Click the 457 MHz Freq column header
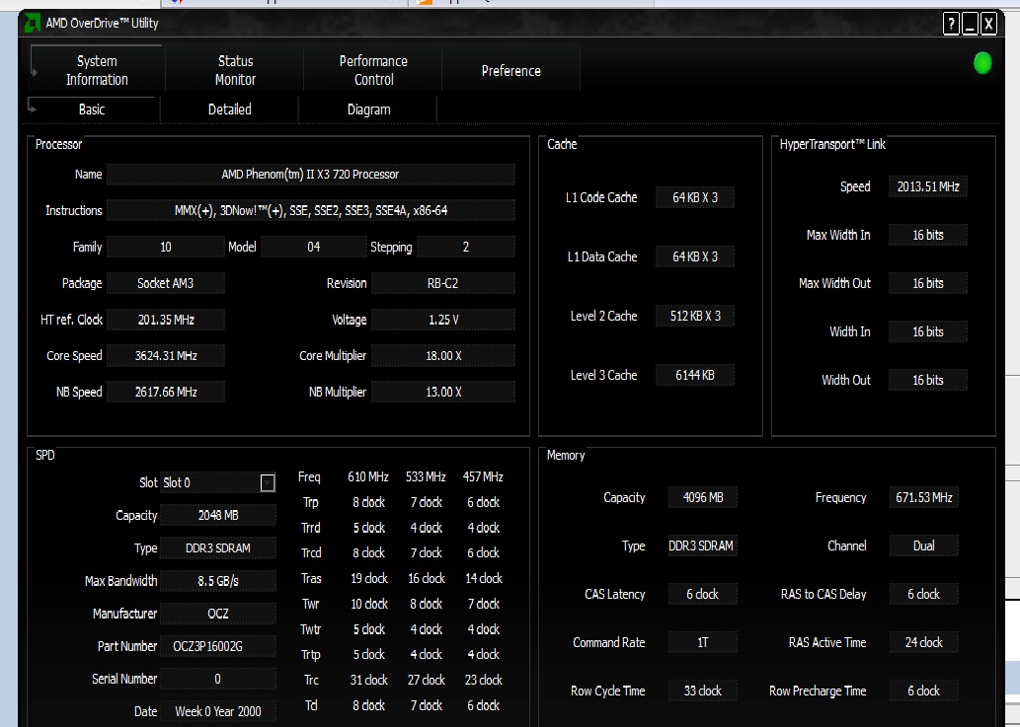The height and width of the screenshot is (727, 1020). [x=483, y=476]
